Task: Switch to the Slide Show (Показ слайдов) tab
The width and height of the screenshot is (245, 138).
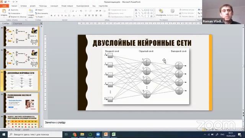Action: (67, 6)
